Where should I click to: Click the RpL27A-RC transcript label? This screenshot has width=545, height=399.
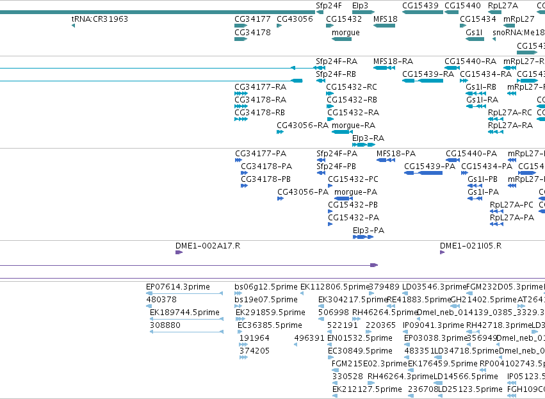(510, 113)
